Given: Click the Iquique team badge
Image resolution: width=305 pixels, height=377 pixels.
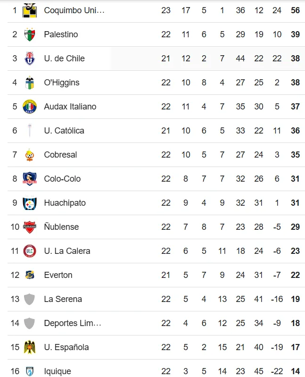Looking at the screenshot, I should click(30, 371).
